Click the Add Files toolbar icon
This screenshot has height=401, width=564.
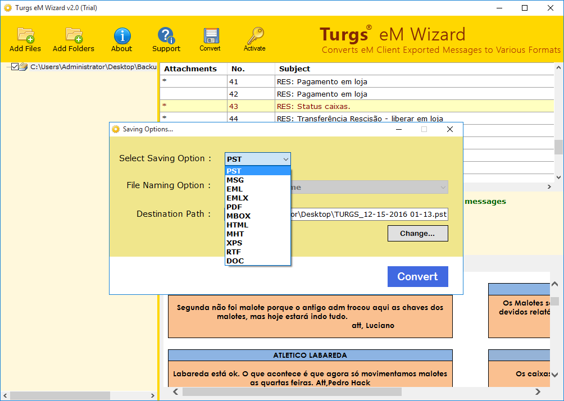coord(25,35)
